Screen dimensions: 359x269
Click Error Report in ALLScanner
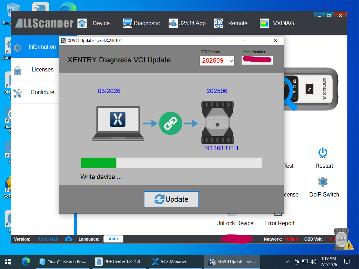point(279,223)
